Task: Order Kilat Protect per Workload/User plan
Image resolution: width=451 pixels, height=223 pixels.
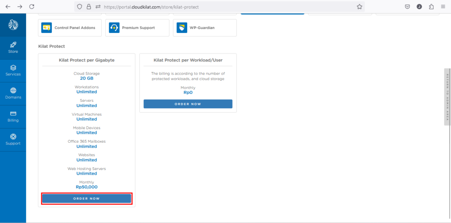Action: coord(188,104)
